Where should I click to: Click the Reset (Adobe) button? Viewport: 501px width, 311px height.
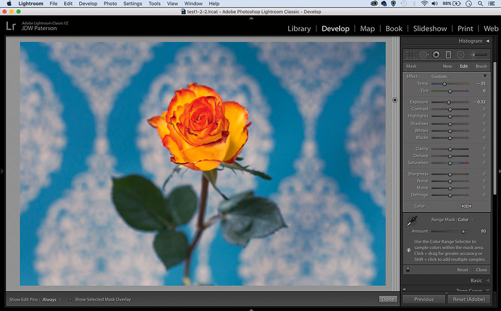coord(469,299)
